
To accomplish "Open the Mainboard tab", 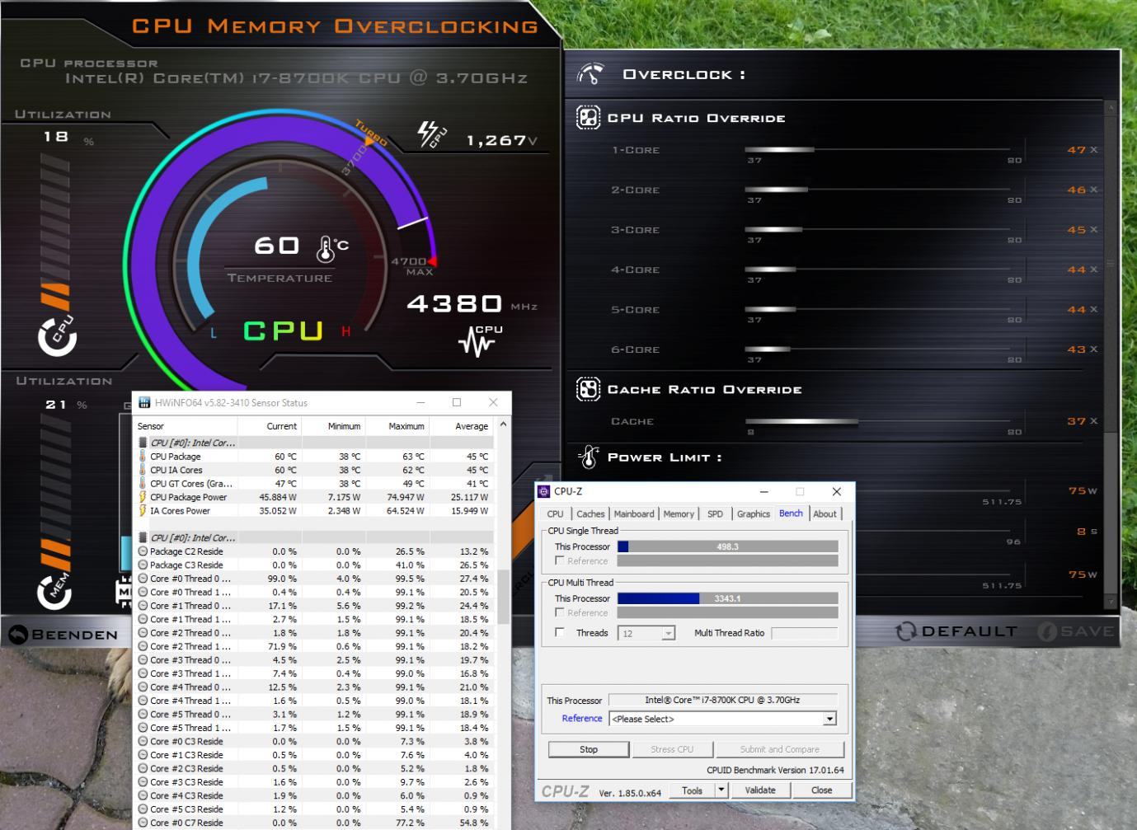I will pyautogui.click(x=634, y=513).
